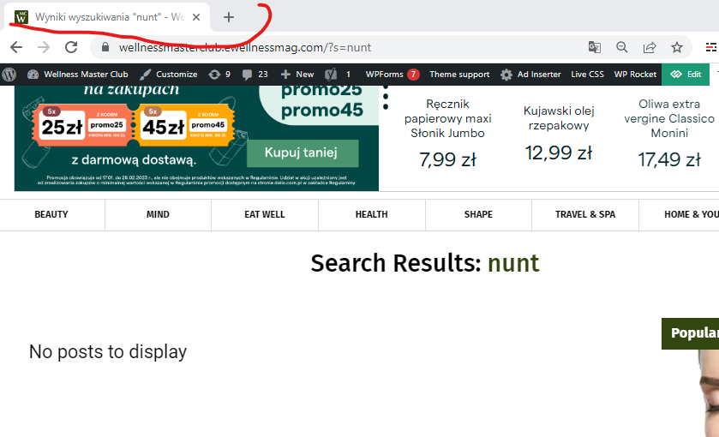Go to the HEALTH category
This screenshot has height=437, width=719.
pos(371,214)
